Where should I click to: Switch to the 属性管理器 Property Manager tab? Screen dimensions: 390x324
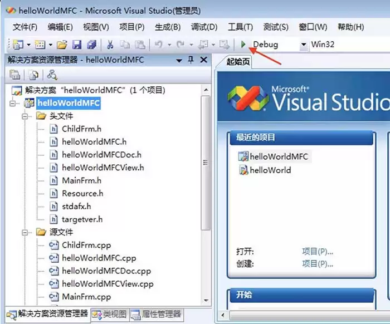pyautogui.click(x=156, y=315)
